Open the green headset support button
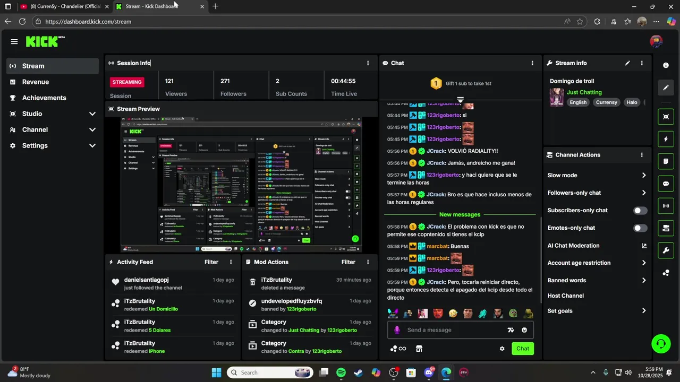680x382 pixels. pyautogui.click(x=661, y=344)
